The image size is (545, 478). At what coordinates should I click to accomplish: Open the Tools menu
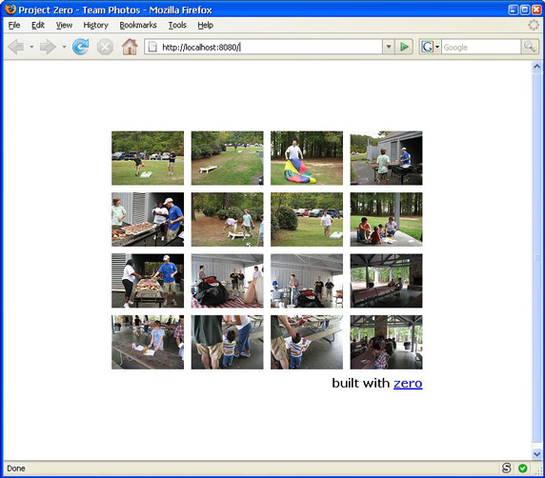click(177, 25)
